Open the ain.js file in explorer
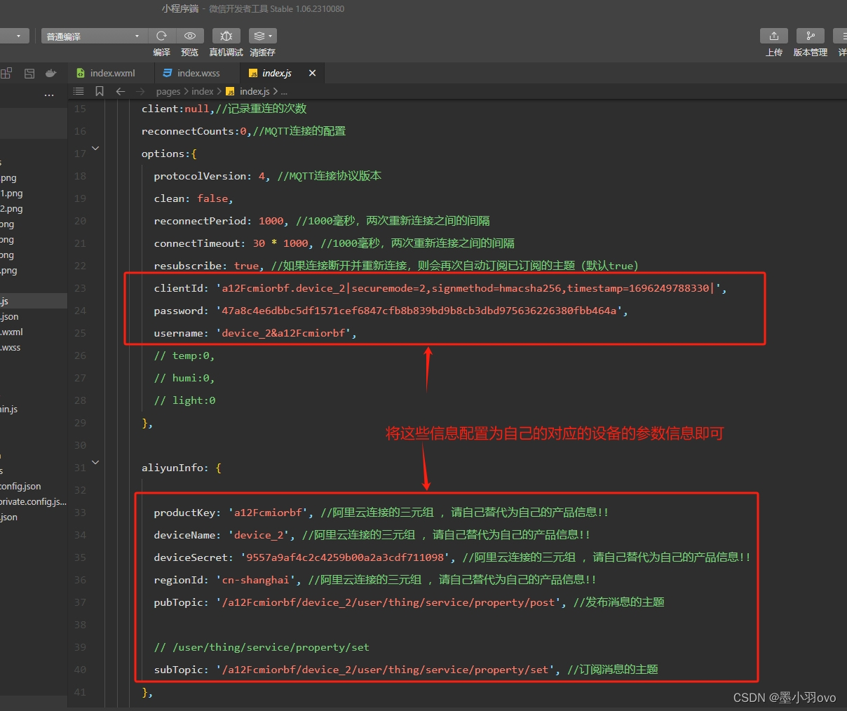The width and height of the screenshot is (847, 711). pos(9,409)
